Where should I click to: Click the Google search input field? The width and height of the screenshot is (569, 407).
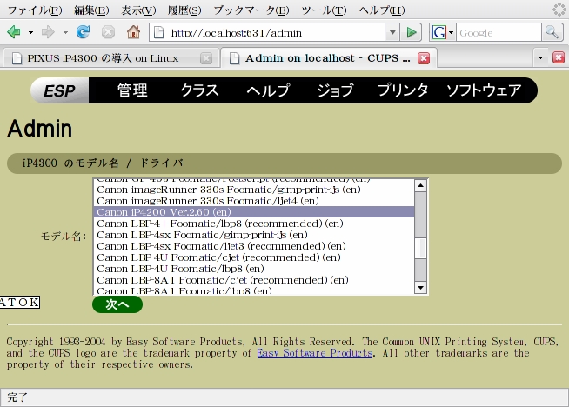499,33
